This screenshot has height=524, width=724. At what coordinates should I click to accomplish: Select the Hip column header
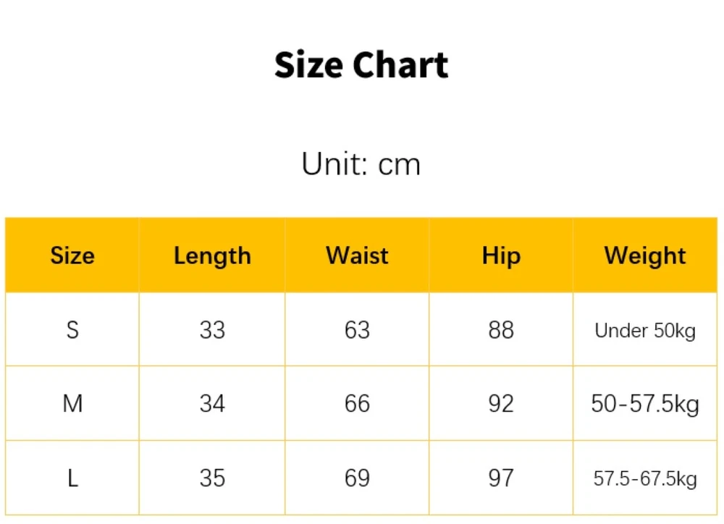tap(501, 255)
